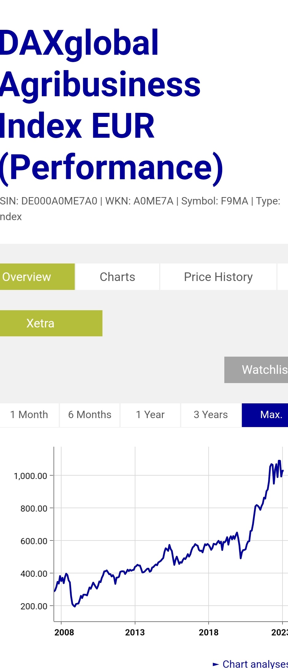Open the Overview tab
The image size is (288, 669).
tap(37, 277)
